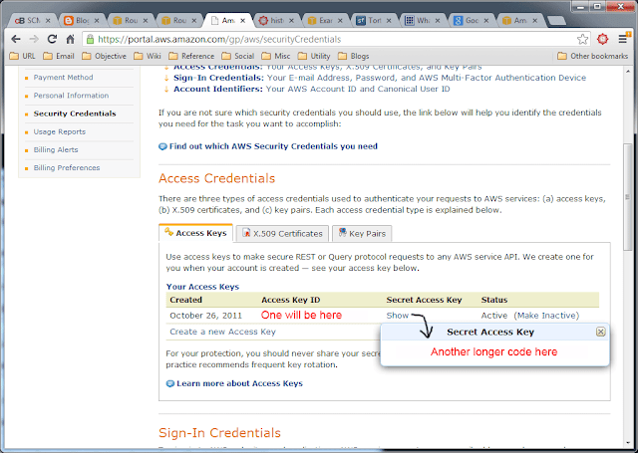This screenshot has height=453, width=638.
Task: Switch to the Wh browser tab
Action: [421, 20]
